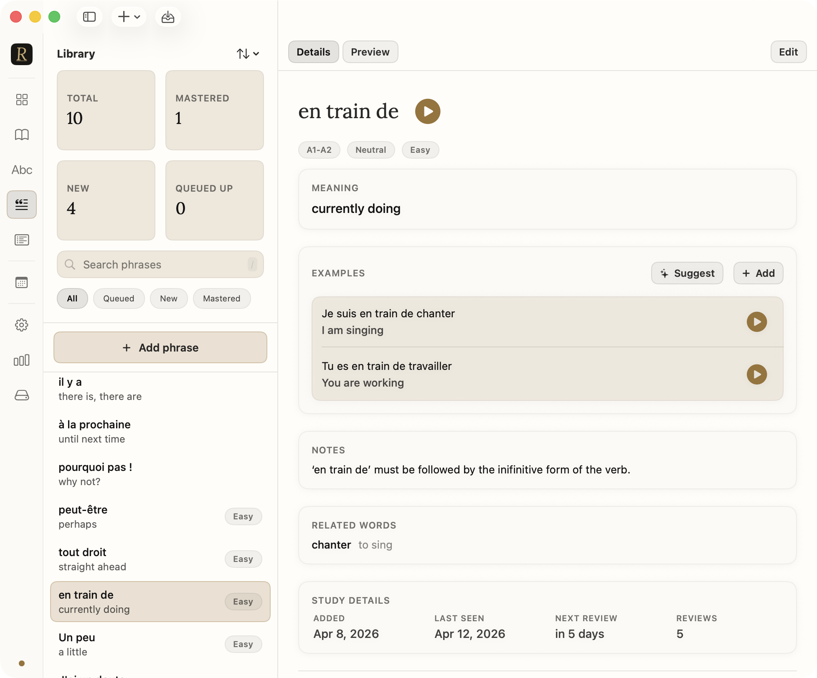Click Edit to modify the phrase details
Screen dimensions: 817x678
point(788,52)
